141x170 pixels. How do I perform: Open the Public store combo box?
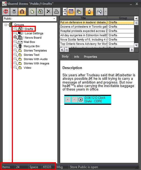coord(30,19)
